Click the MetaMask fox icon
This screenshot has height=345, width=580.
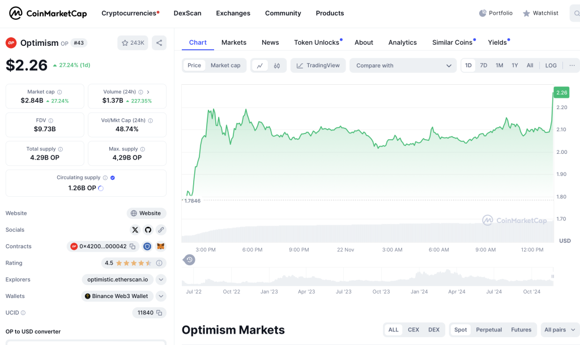click(160, 247)
